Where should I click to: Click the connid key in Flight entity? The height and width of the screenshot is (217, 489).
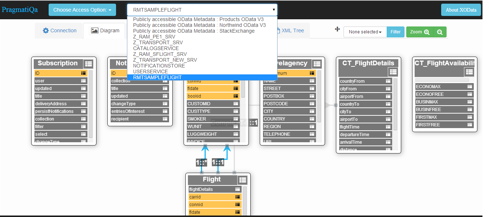215,205
